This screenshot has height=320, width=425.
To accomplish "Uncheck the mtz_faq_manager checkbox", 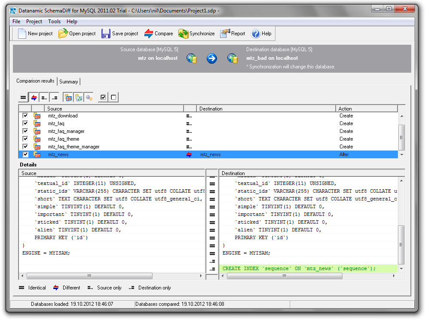I will point(25,131).
